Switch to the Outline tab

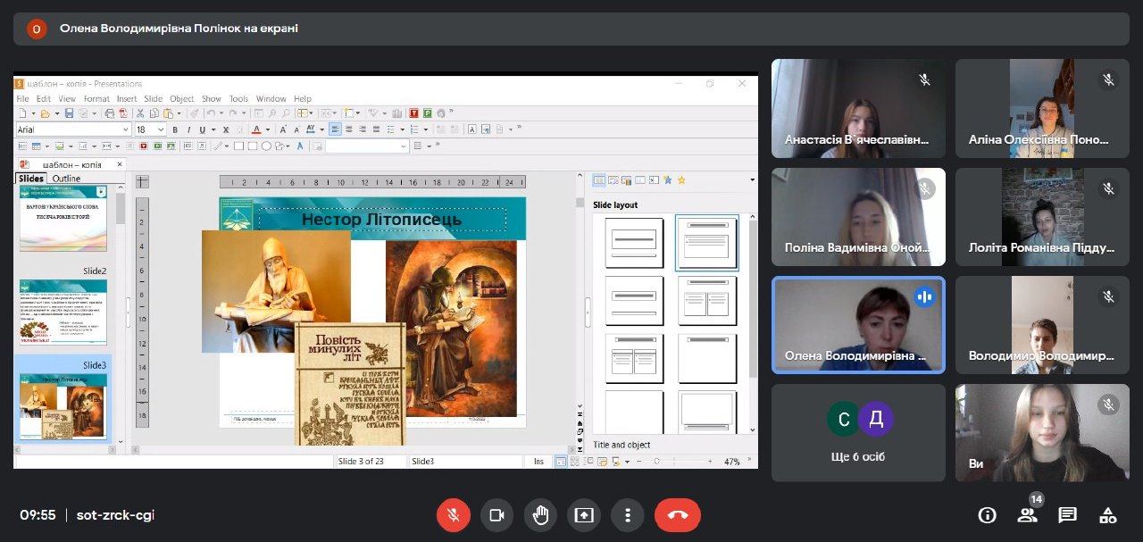[66, 179]
